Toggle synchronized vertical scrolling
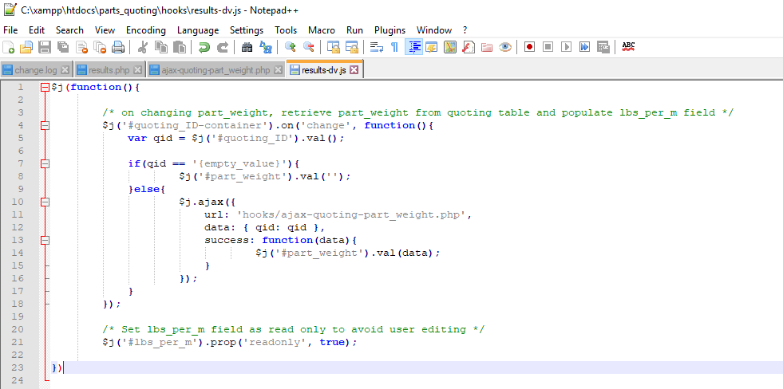This screenshot has width=783, height=389. click(x=333, y=47)
